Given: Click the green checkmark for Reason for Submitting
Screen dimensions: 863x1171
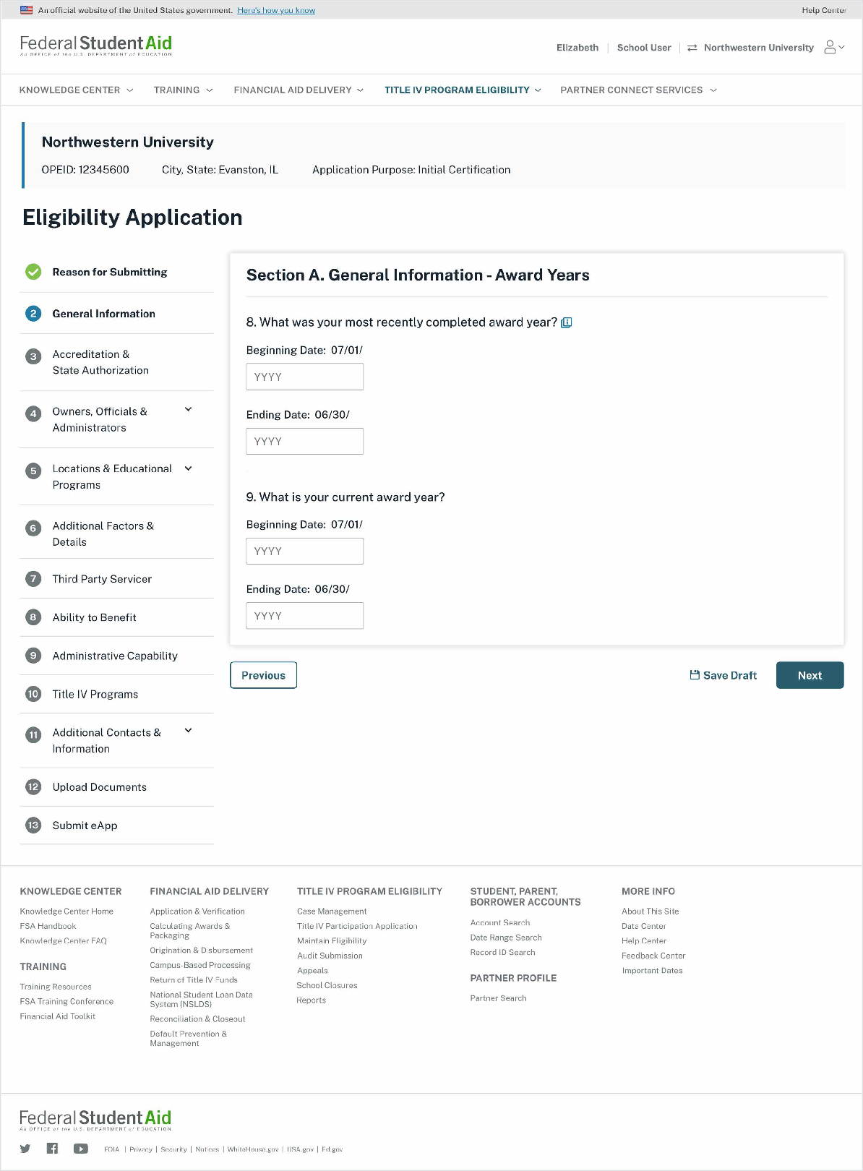Looking at the screenshot, I should pyautogui.click(x=33, y=272).
